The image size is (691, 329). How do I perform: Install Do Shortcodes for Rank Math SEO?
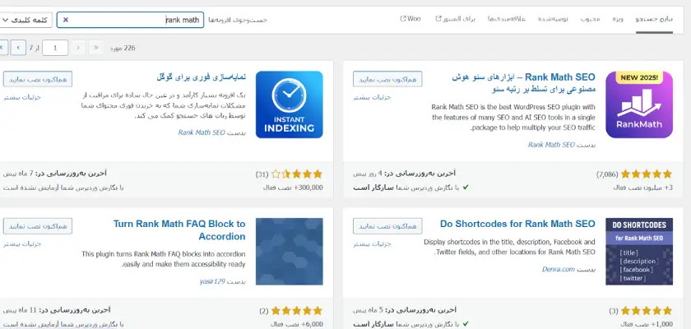pos(387,226)
